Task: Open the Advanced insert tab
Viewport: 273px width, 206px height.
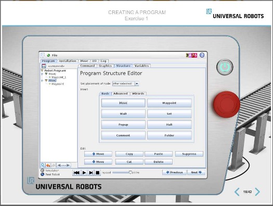Action: point(120,93)
